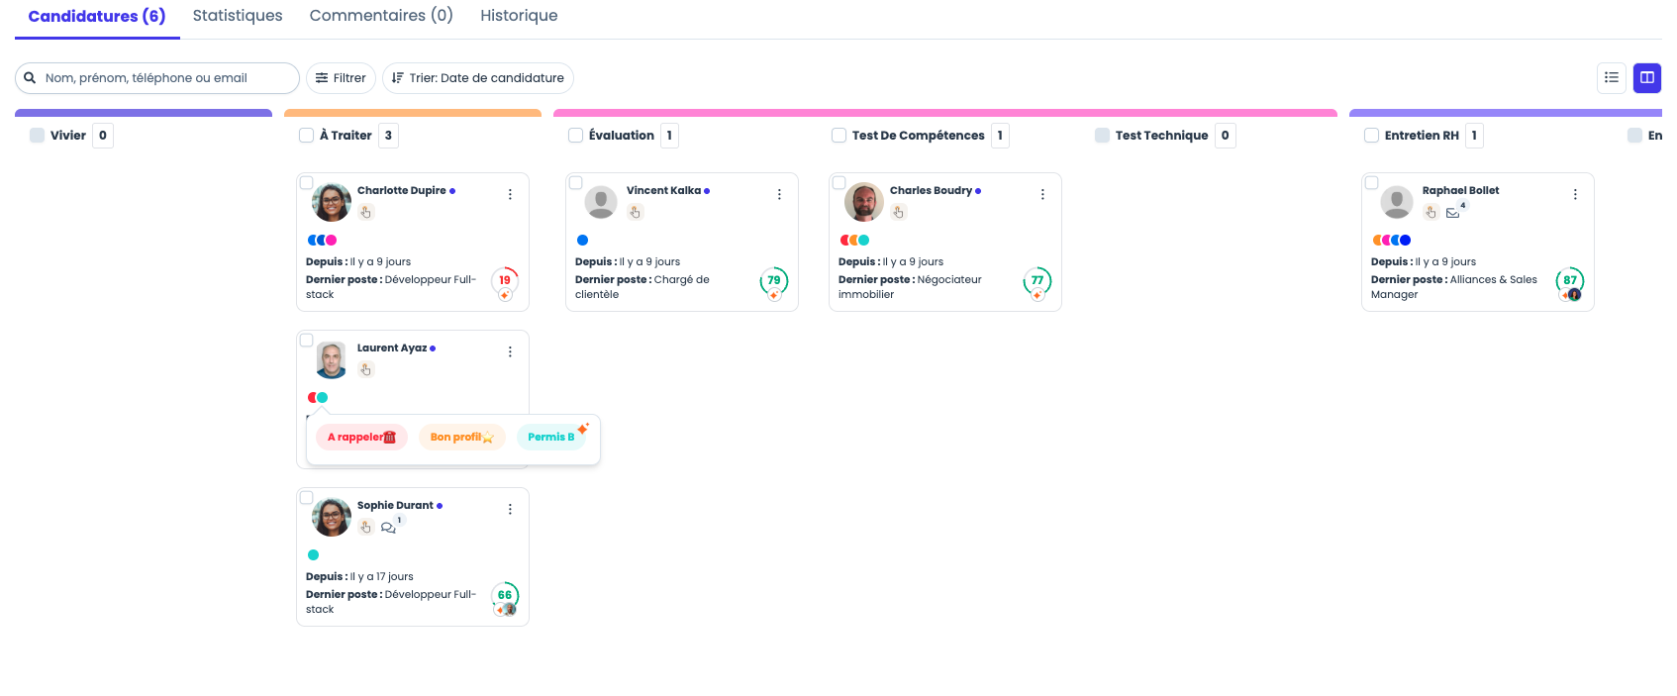Click the email icon on Raphael Bollet's card

tap(1453, 213)
